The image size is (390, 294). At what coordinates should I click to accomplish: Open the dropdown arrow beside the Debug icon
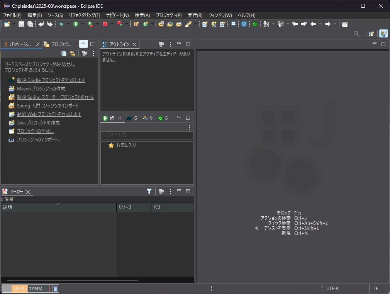click(68, 24)
